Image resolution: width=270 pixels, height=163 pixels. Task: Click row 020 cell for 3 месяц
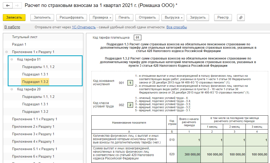click(257, 155)
